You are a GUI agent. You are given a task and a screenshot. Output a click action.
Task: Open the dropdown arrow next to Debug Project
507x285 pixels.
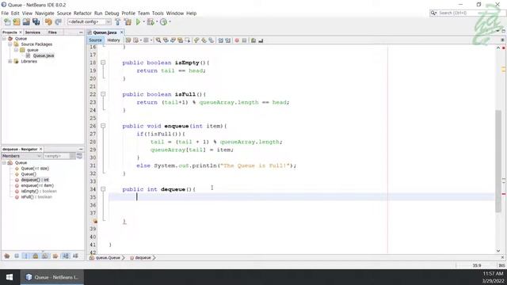(157, 22)
